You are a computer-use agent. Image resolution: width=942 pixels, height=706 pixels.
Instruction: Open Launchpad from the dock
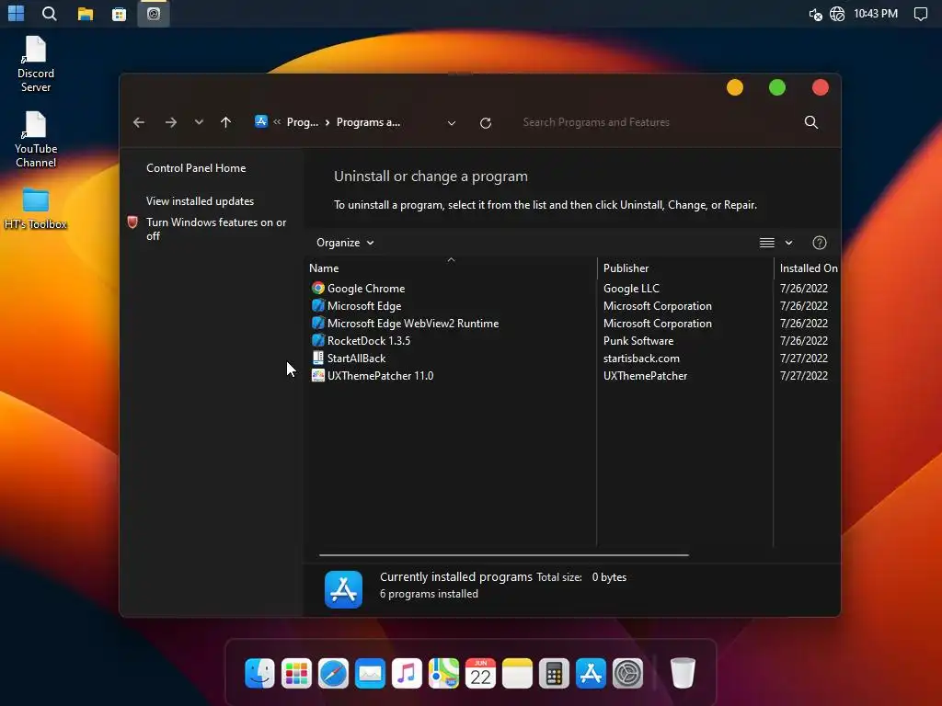click(x=296, y=673)
